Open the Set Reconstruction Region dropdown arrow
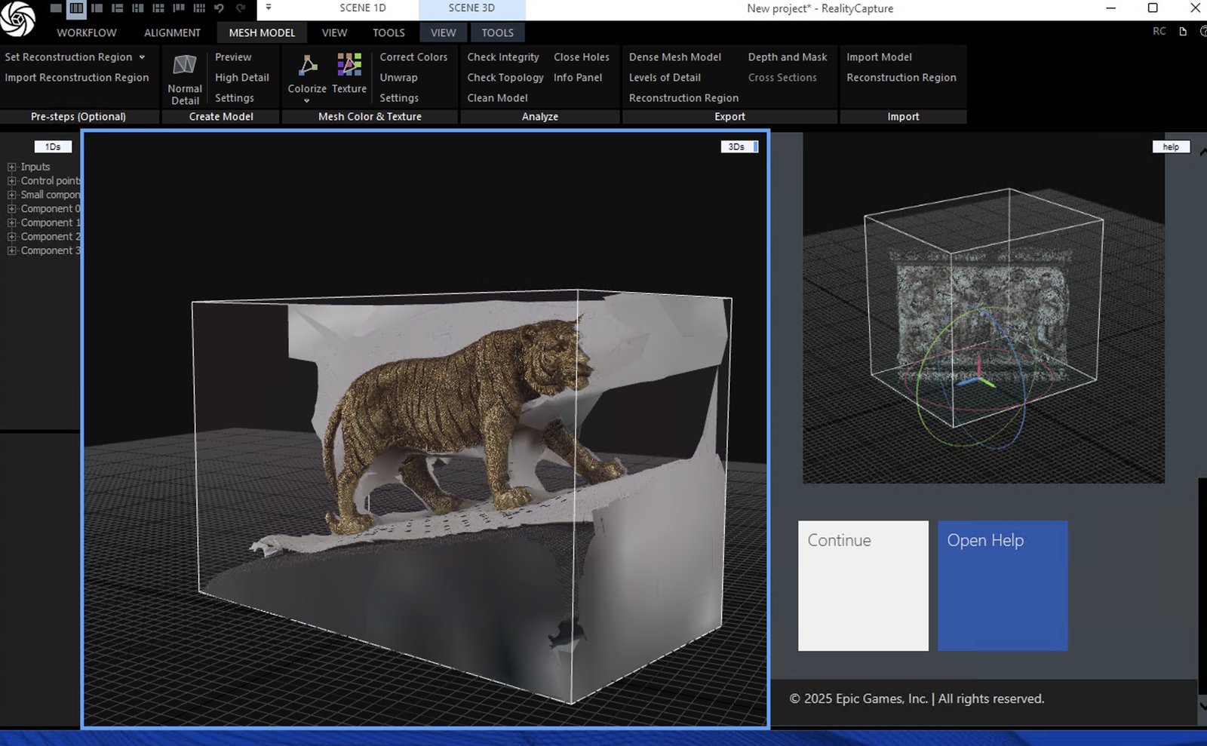 [x=142, y=57]
